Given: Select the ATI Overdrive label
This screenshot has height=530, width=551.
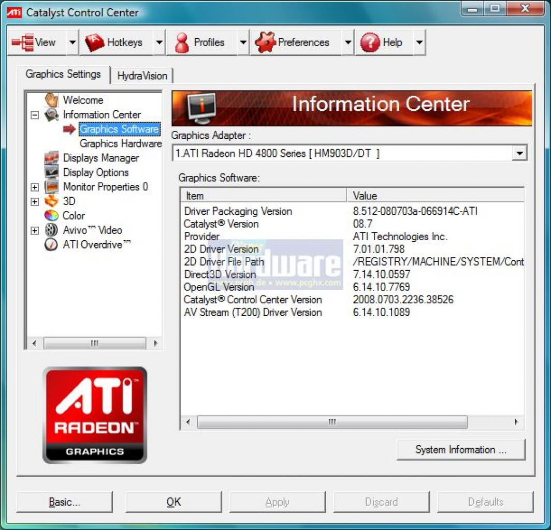Looking at the screenshot, I should click(x=97, y=244).
